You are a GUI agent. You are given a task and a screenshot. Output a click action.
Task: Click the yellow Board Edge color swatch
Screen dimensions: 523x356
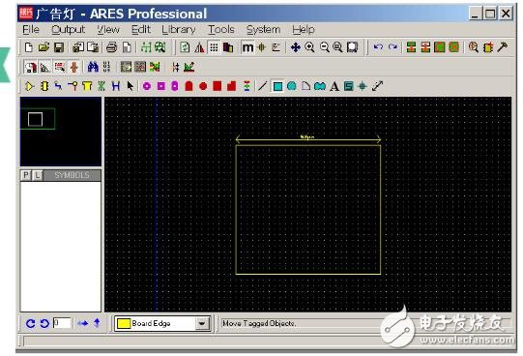pyautogui.click(x=123, y=323)
